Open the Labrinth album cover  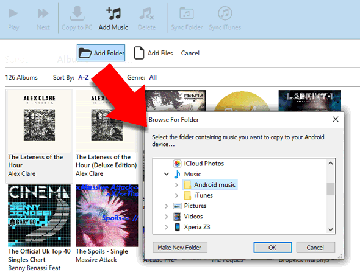click(x=310, y=101)
